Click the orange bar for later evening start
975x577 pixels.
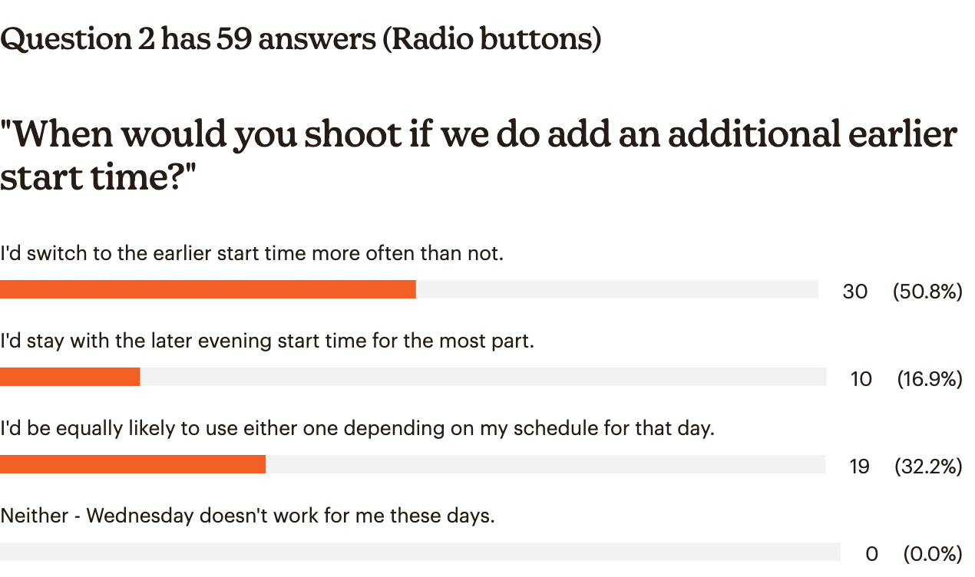pos(70,377)
